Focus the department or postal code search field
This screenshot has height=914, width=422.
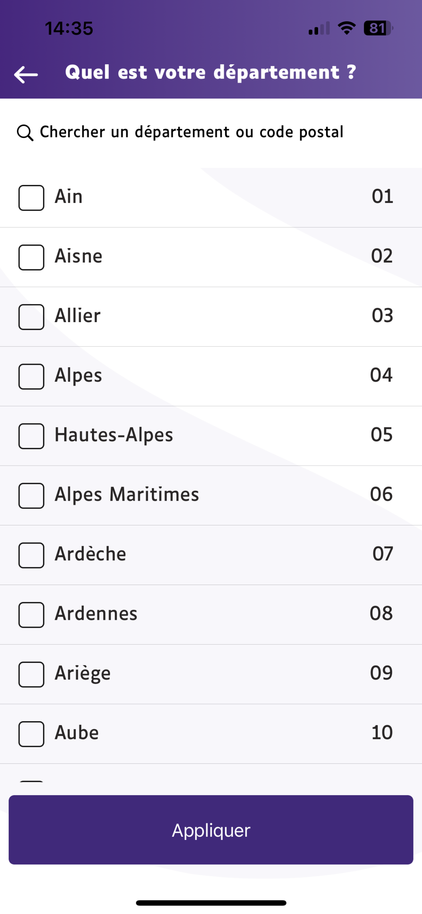pyautogui.click(x=211, y=132)
